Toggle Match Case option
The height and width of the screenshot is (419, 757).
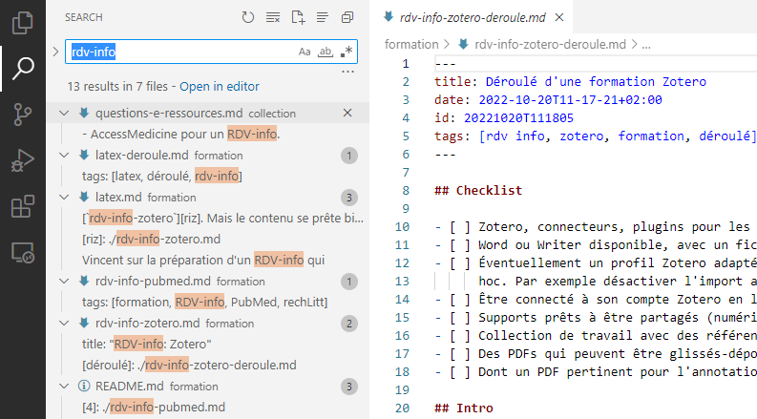[305, 52]
